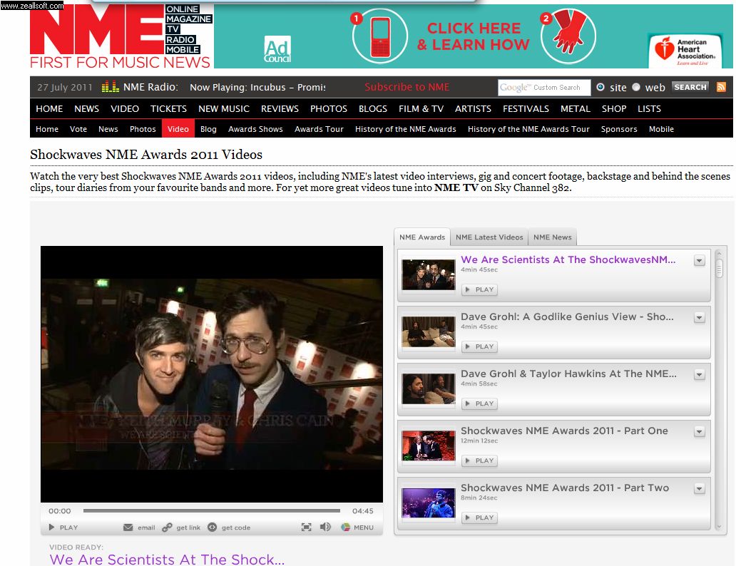Click We Are Scientists playlist thumbnail
736x566 pixels.
coord(429,274)
